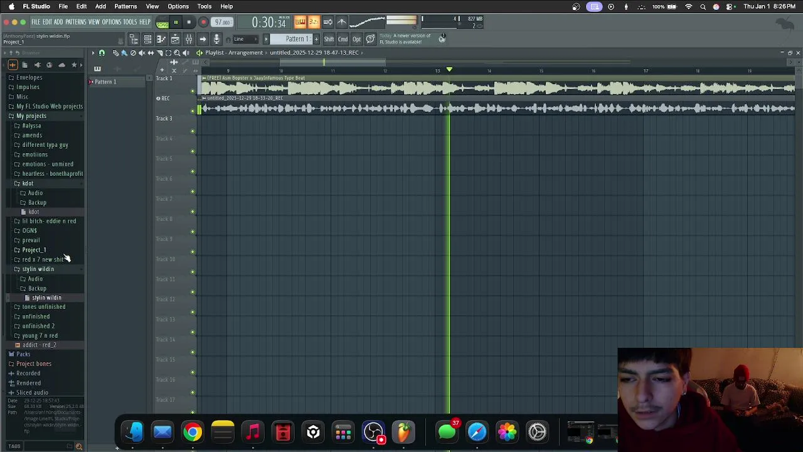Mute Track 1 with its green light
The width and height of the screenshot is (803, 452).
[193, 91]
